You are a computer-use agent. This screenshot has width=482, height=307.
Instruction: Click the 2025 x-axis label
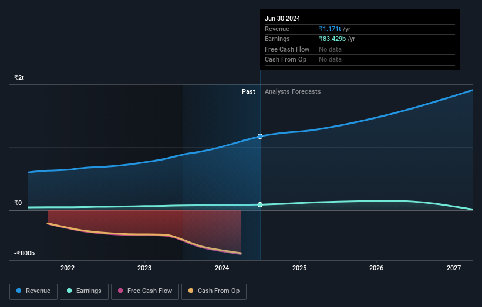pyautogui.click(x=299, y=268)
